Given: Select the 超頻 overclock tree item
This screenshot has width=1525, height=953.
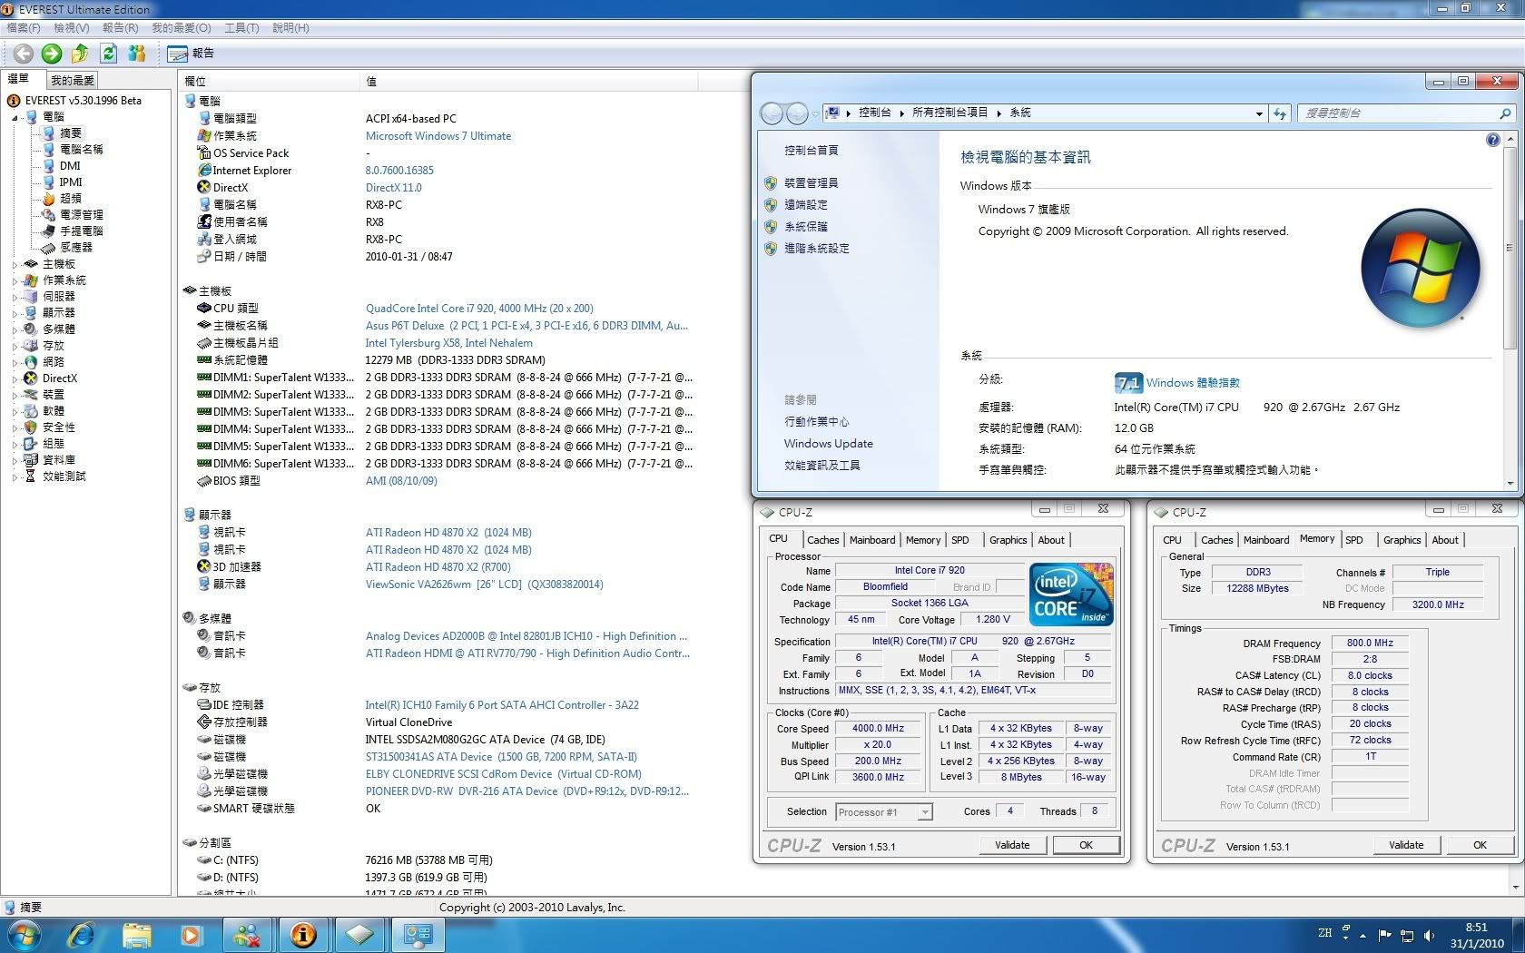Looking at the screenshot, I should tap(70, 198).
